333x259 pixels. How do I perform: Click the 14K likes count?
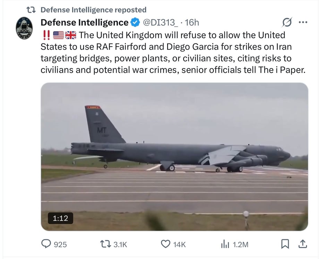pos(179,244)
